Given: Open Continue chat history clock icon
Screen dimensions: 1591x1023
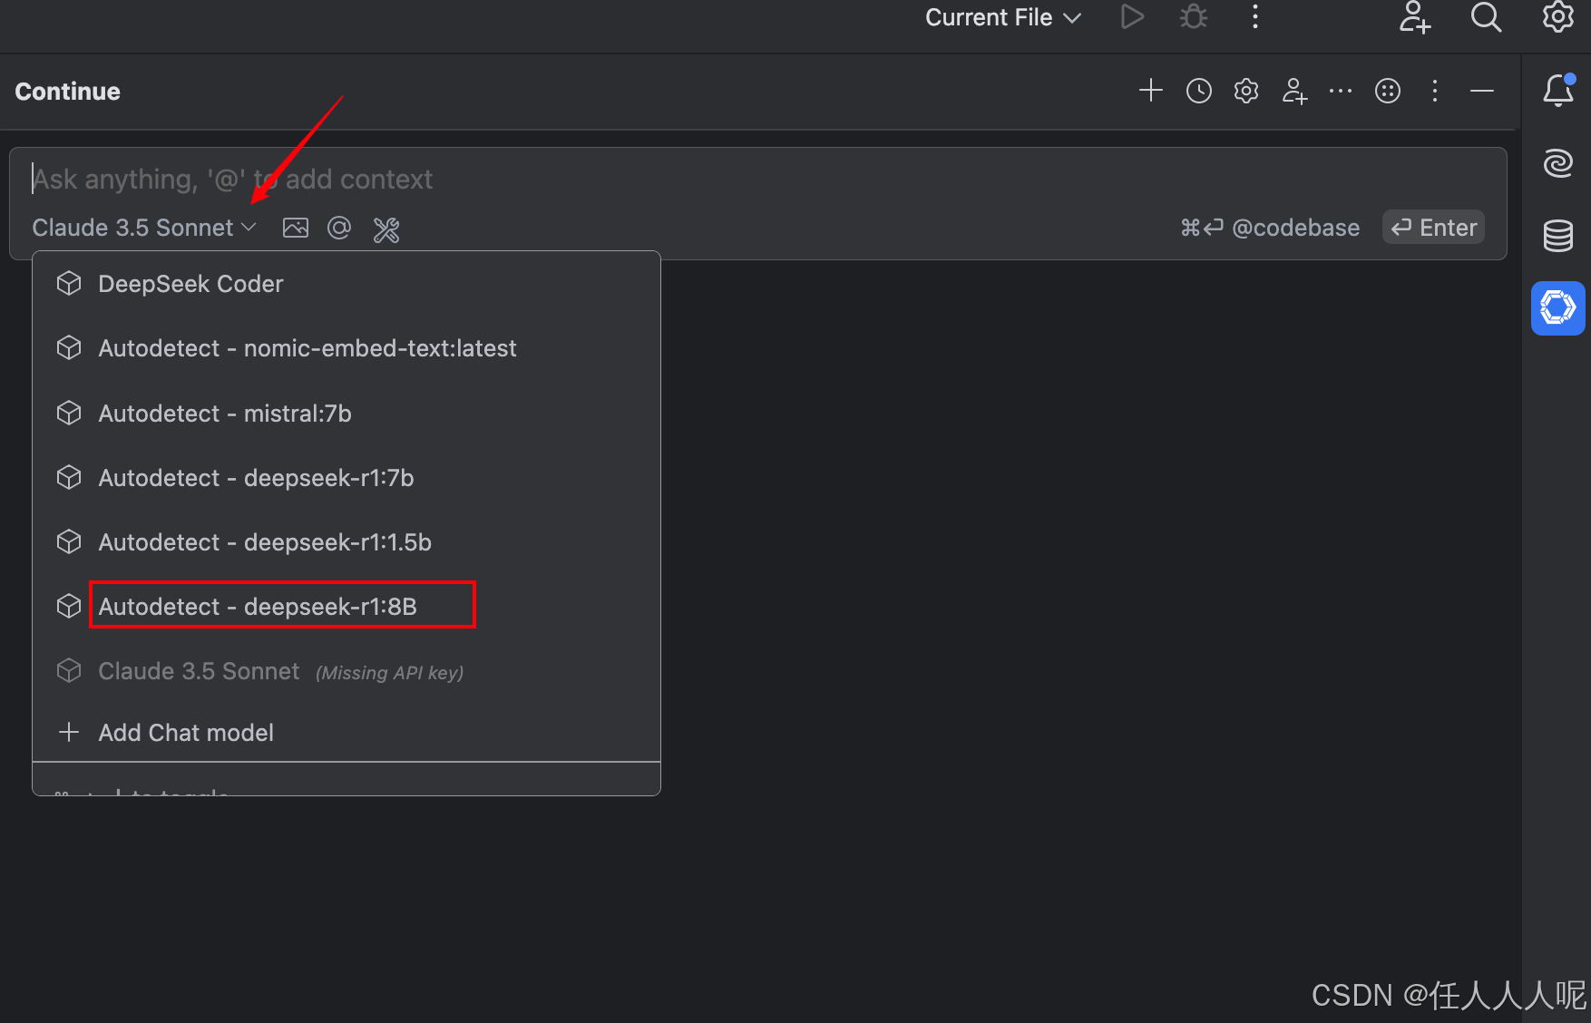Looking at the screenshot, I should [1199, 91].
